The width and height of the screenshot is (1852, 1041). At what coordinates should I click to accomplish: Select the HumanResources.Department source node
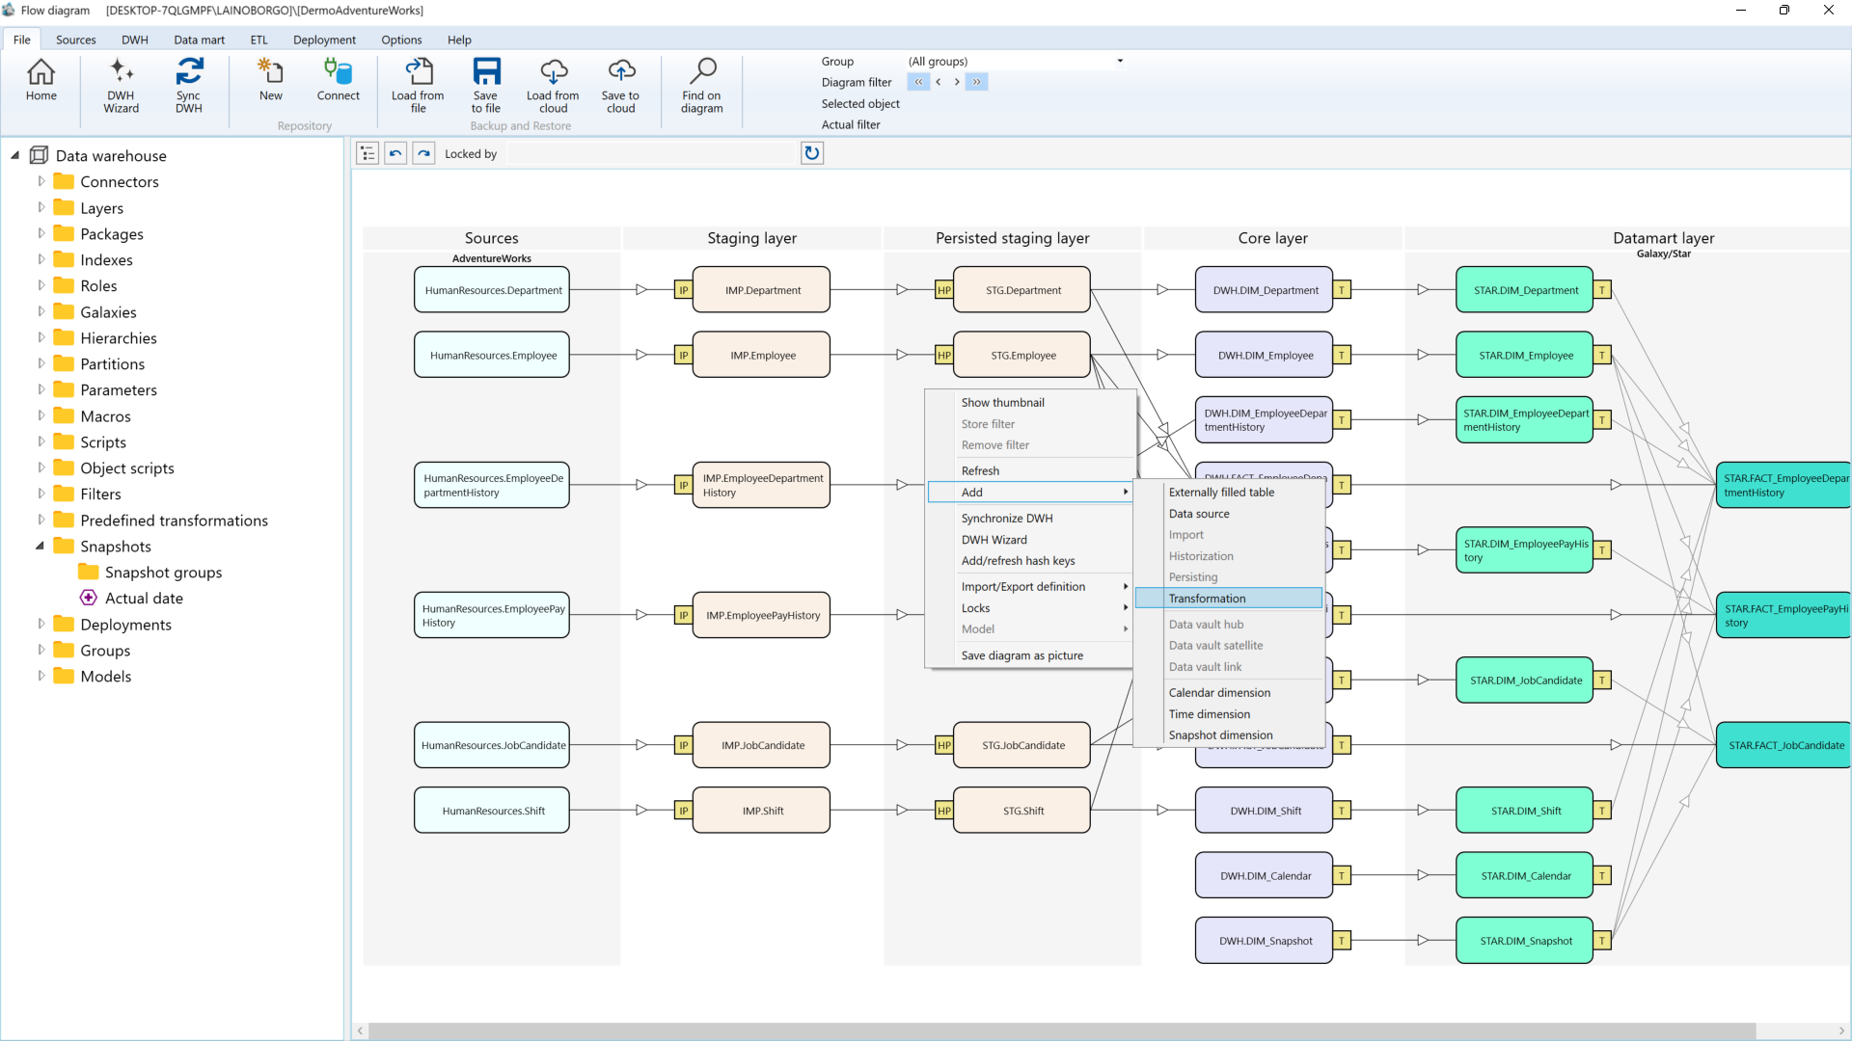pyautogui.click(x=492, y=290)
